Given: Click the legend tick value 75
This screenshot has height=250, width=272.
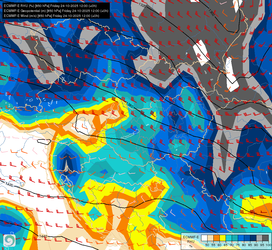Looking at the screenshot, I should (x=238, y=245).
